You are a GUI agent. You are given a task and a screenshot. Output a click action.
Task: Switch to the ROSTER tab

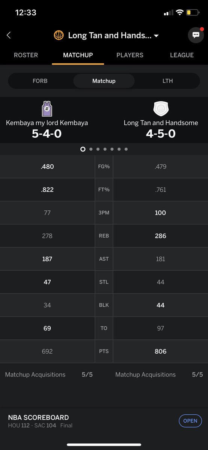tap(26, 55)
